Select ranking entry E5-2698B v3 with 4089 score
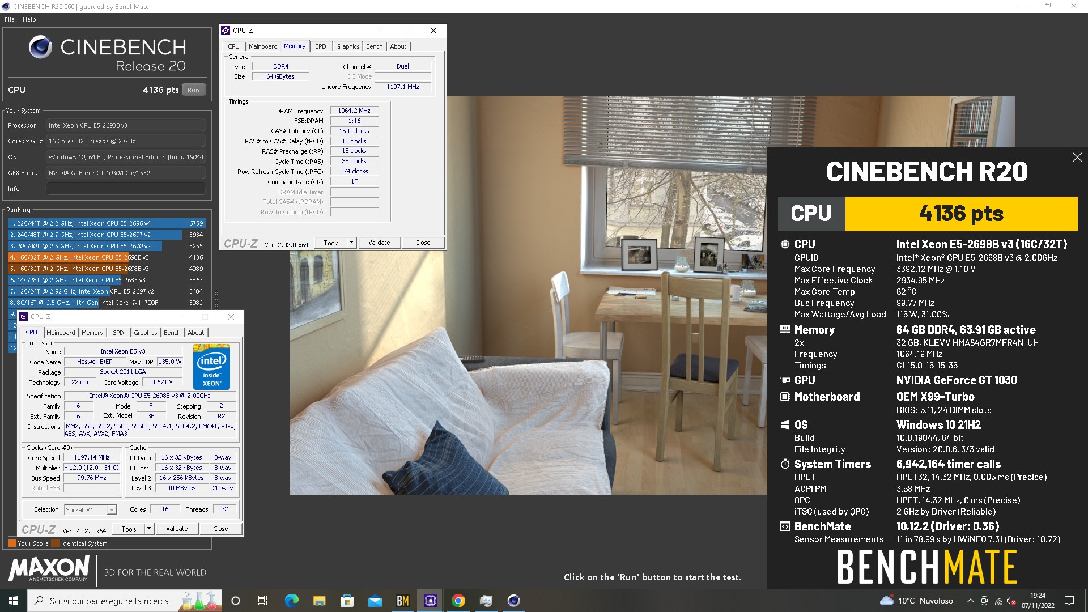 (107, 269)
